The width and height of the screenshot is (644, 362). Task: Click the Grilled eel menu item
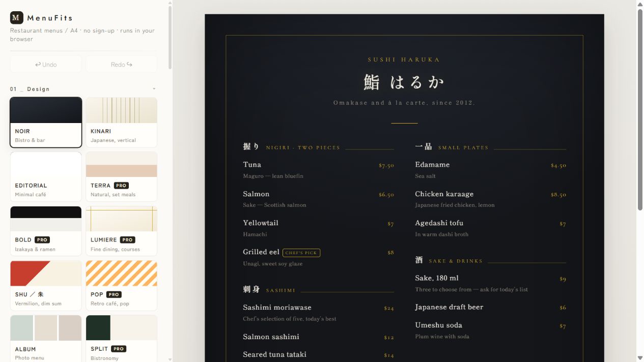[261, 252]
